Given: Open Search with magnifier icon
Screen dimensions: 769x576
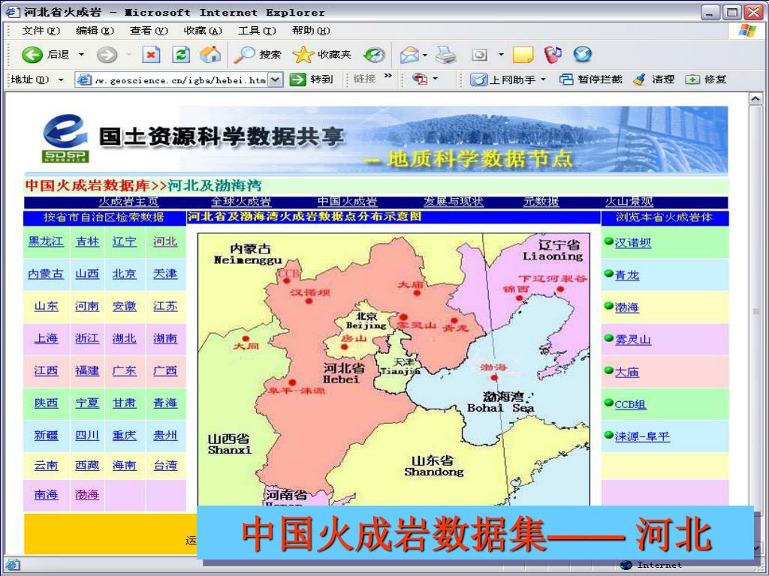Looking at the screenshot, I should tap(243, 54).
